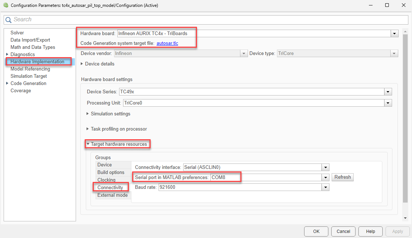Image resolution: width=412 pixels, height=238 pixels.
Task: Open the Device Series dropdown
Action: [388, 92]
